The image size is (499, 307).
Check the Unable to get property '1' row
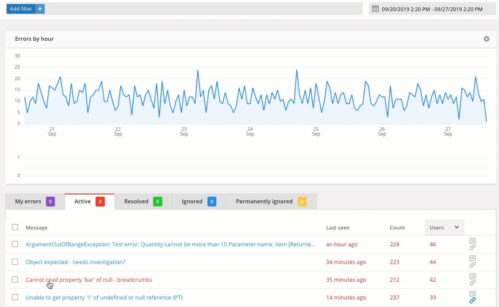coord(15,297)
